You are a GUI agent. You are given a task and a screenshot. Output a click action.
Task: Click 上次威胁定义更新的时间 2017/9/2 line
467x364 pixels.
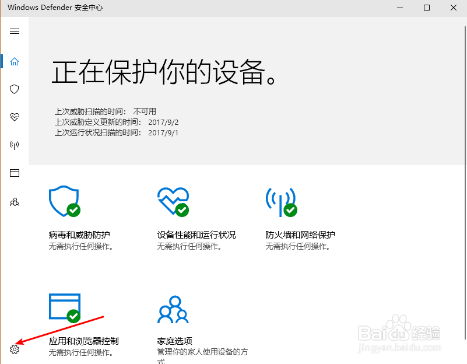tap(117, 122)
